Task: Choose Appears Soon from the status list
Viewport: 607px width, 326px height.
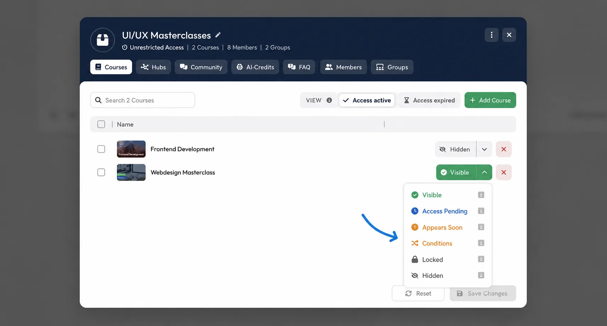Action: 442,227
